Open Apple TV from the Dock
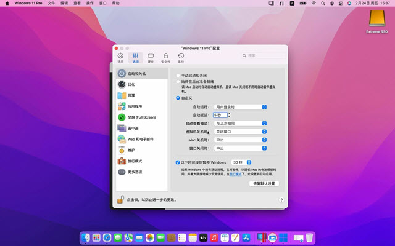Screen dimensions: 395x246 [203, 237]
